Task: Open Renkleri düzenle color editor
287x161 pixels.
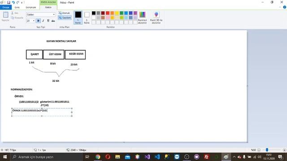Action: point(143,17)
